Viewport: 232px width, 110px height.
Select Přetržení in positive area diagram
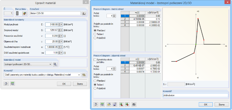tap(95, 30)
